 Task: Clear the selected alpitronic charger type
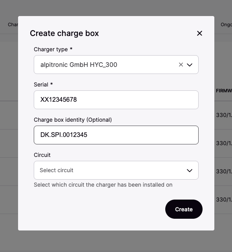[181, 65]
